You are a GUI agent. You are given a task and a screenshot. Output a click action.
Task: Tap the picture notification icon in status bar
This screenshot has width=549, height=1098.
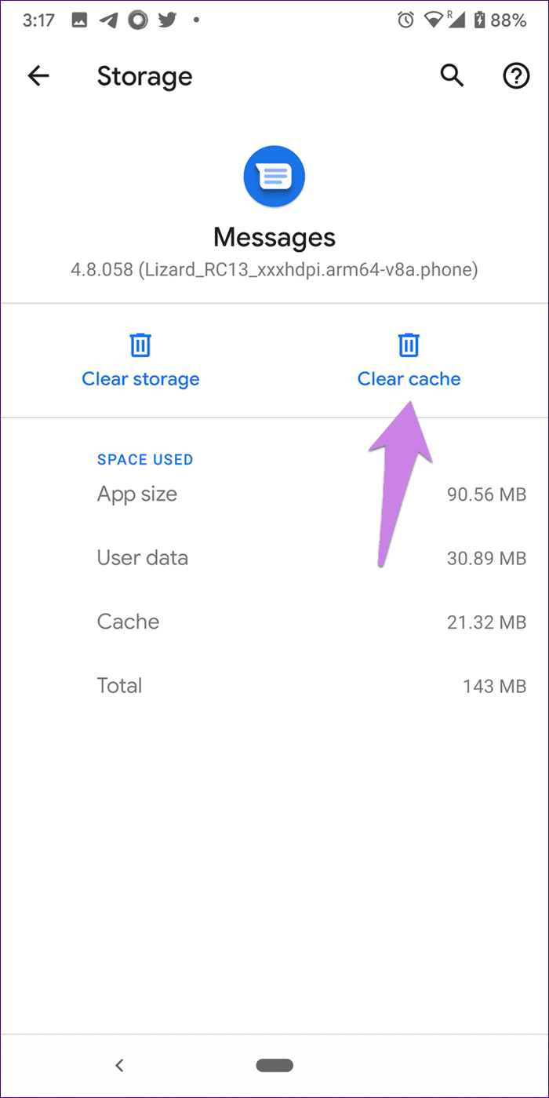pyautogui.click(x=79, y=20)
